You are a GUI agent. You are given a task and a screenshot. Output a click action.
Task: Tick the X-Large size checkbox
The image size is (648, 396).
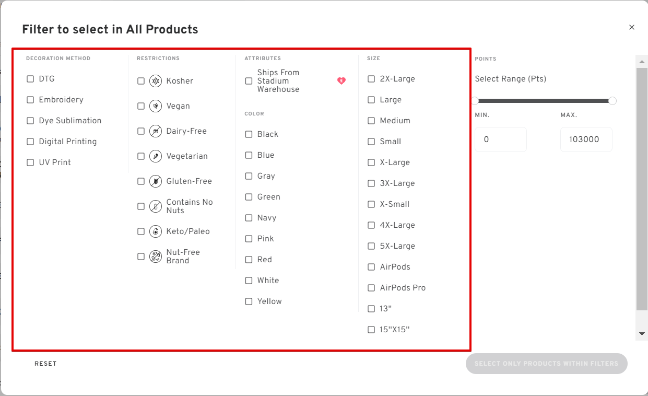371,162
